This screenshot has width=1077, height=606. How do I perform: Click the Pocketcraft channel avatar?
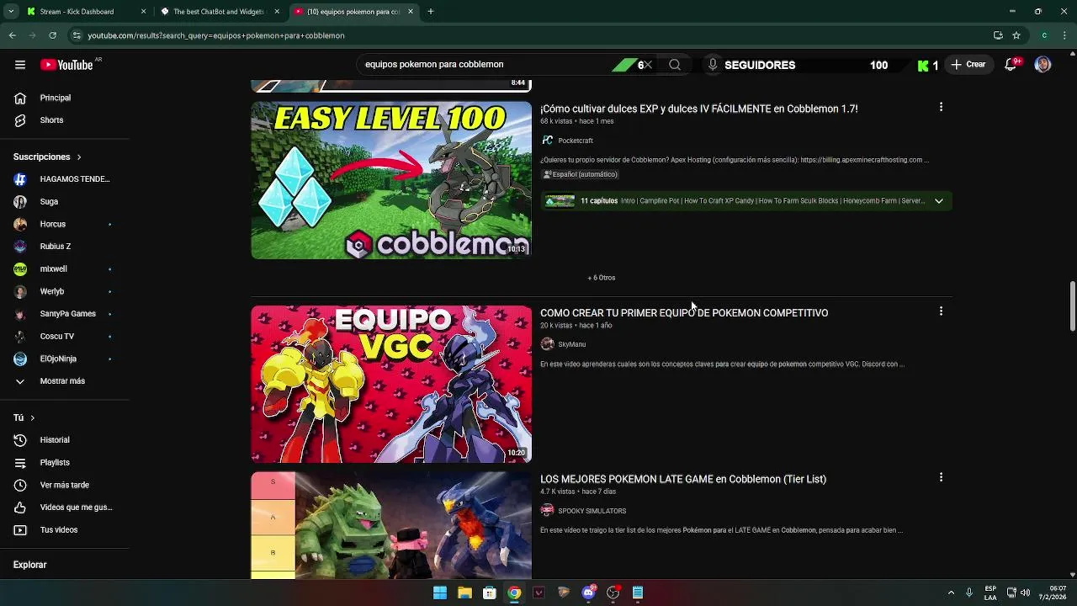click(x=547, y=141)
